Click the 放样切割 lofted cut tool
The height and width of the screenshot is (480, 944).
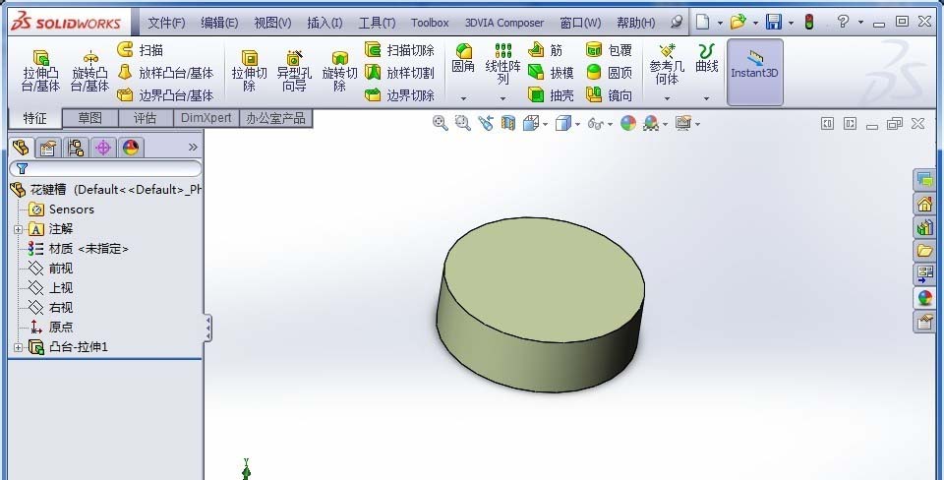pyautogui.click(x=400, y=73)
